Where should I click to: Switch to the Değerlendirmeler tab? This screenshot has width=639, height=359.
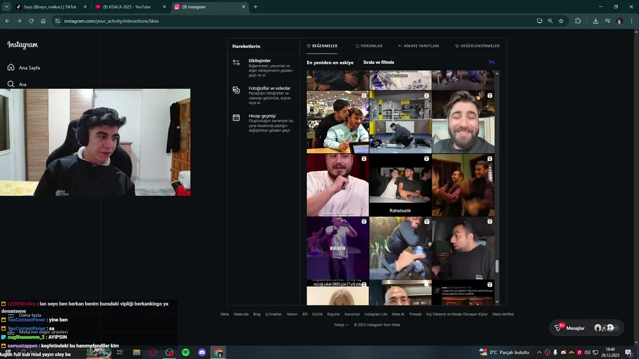click(477, 46)
